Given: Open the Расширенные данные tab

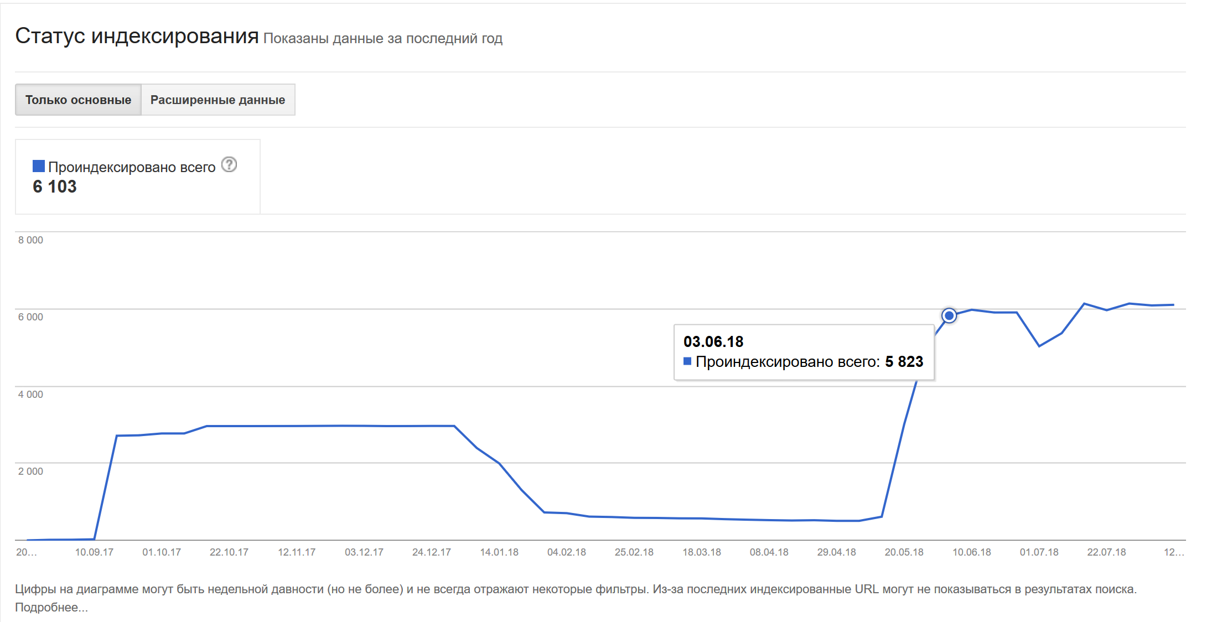Looking at the screenshot, I should click(218, 100).
